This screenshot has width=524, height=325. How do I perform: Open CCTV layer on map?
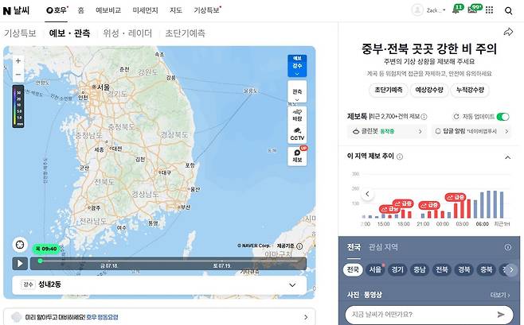click(x=297, y=134)
